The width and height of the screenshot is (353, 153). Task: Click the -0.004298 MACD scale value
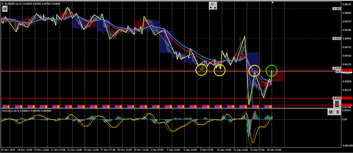click(x=348, y=146)
